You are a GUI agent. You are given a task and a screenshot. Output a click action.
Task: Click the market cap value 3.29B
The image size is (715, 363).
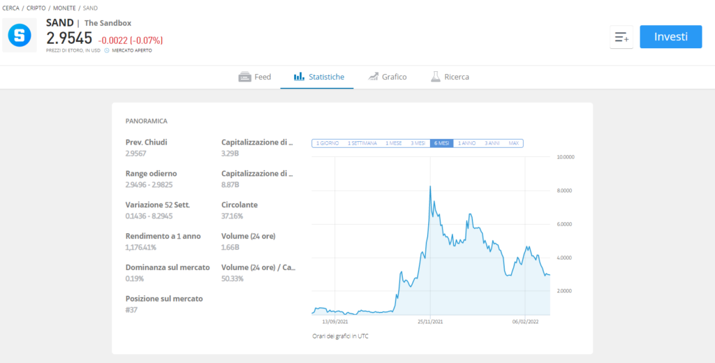(230, 154)
